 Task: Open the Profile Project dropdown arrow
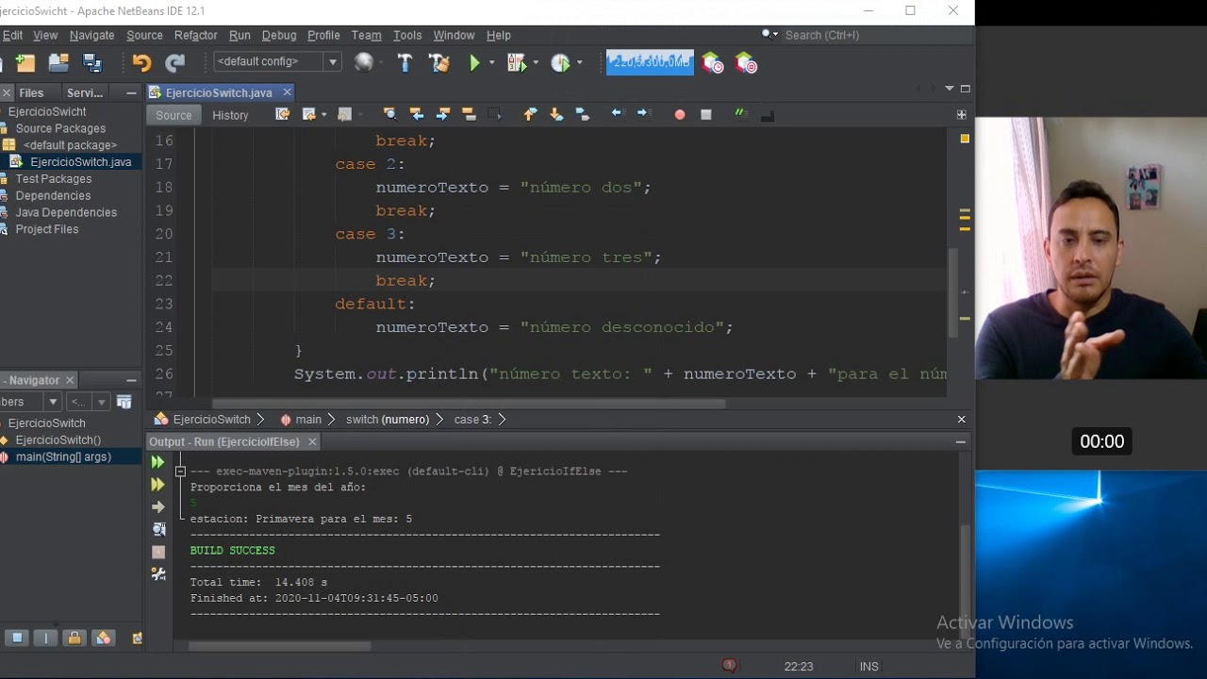(579, 63)
